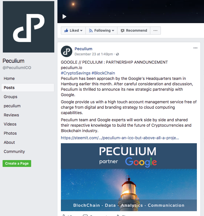This screenshot has width=204, height=216.
Task: Follow the #CryptoSavings hashtag
Action: tap(76, 73)
